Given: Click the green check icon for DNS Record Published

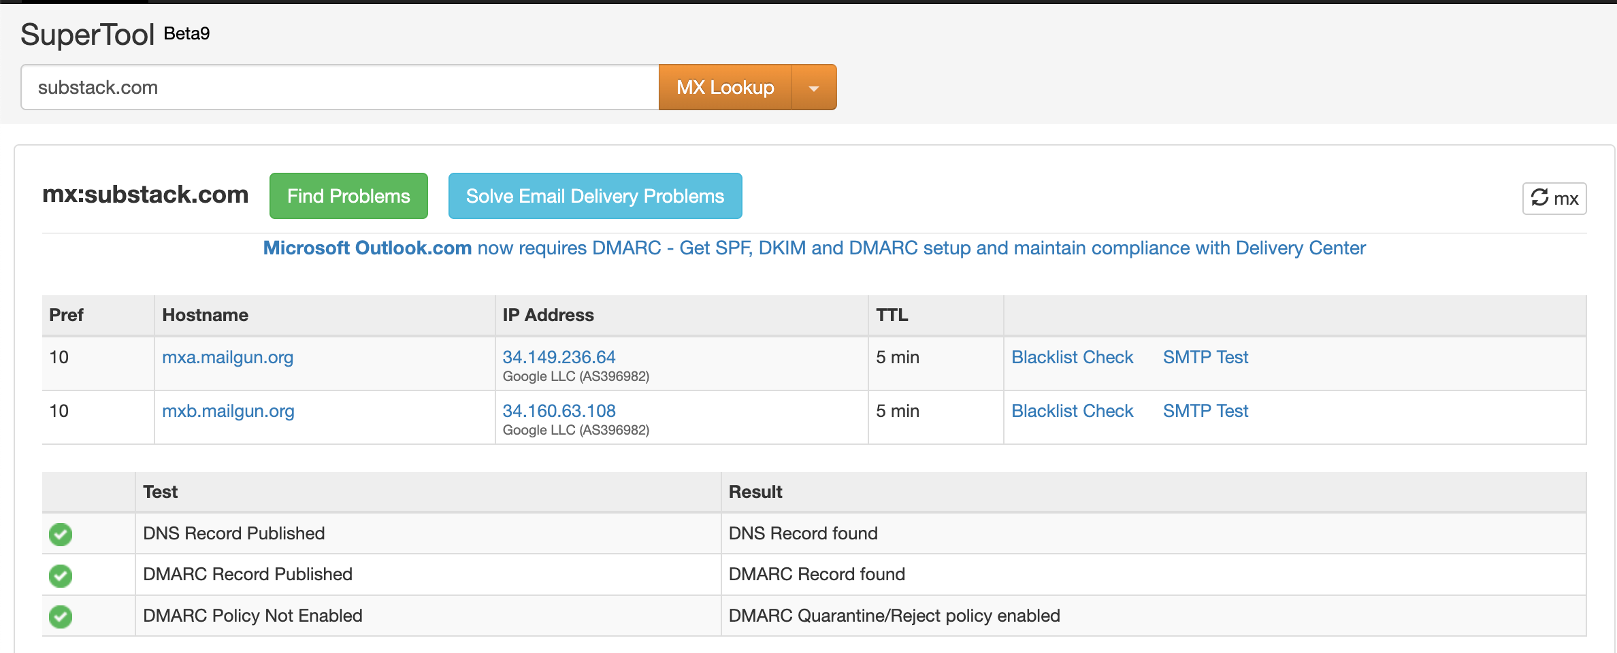Looking at the screenshot, I should pos(61,534).
